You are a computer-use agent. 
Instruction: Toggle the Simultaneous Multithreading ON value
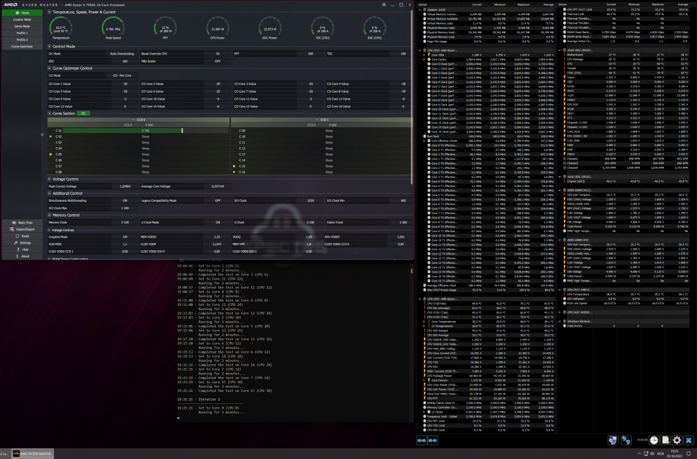pyautogui.click(x=125, y=200)
